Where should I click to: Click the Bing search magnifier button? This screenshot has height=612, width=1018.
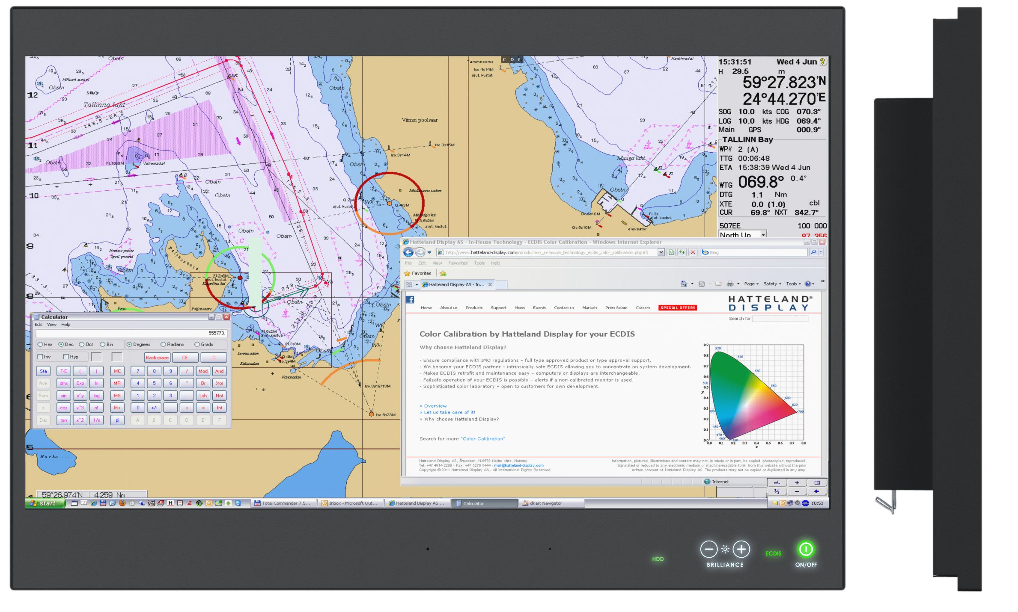(813, 252)
